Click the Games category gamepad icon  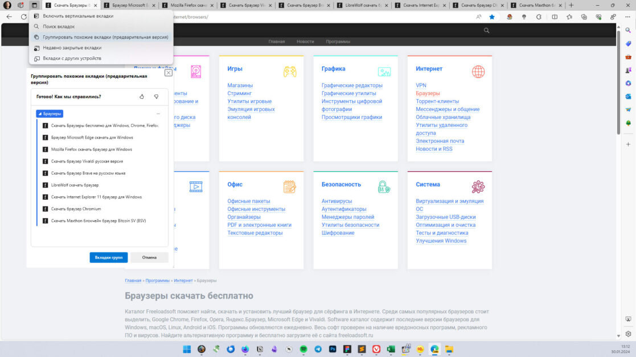click(290, 72)
